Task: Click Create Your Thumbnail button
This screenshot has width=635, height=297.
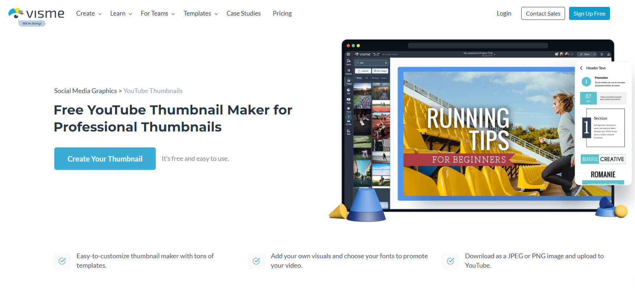Action: pos(105,159)
